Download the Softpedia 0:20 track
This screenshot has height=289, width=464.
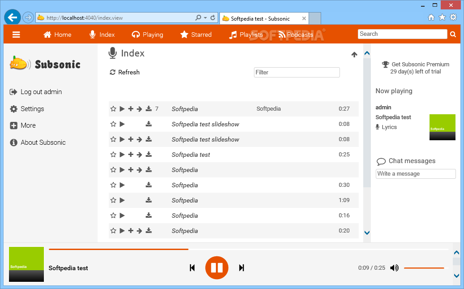[149, 231]
